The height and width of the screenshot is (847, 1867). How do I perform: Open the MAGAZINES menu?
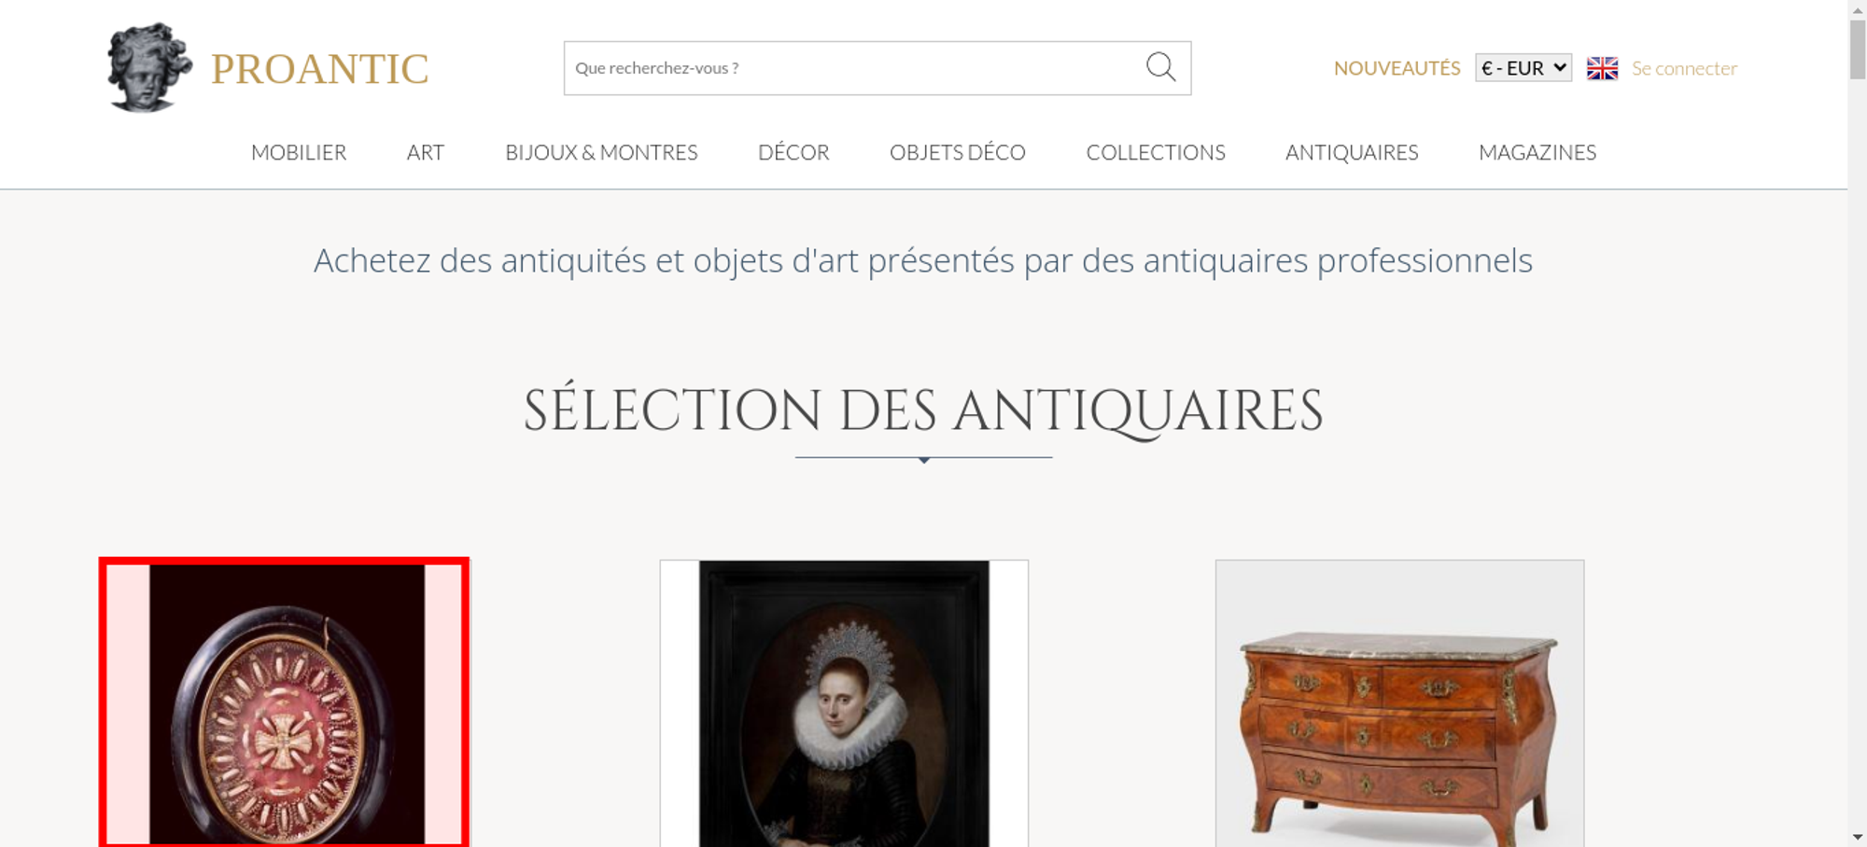pyautogui.click(x=1537, y=152)
